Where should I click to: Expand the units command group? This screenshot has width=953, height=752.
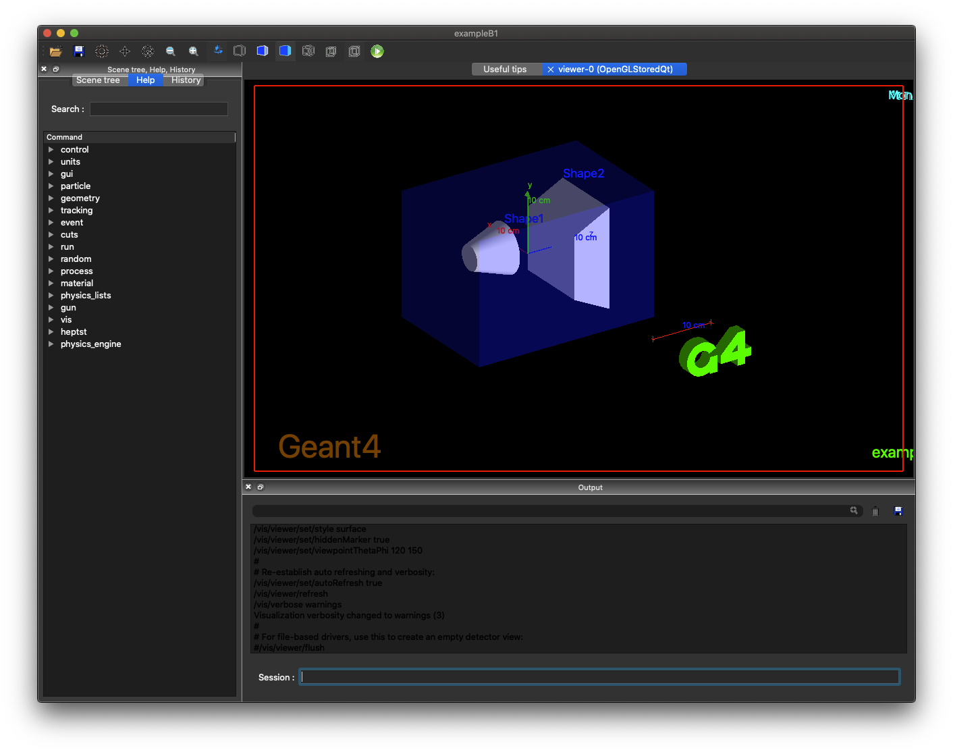51,162
